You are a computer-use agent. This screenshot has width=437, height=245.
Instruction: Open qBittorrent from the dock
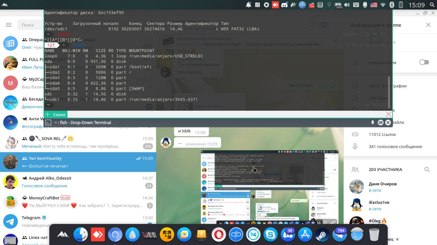[236, 234]
